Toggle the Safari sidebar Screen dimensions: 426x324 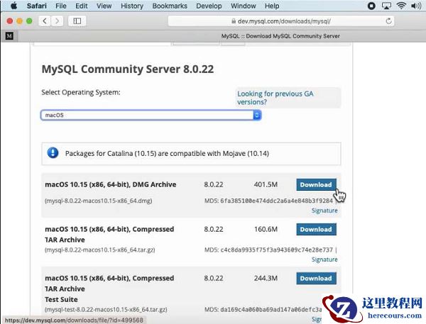pos(77,21)
